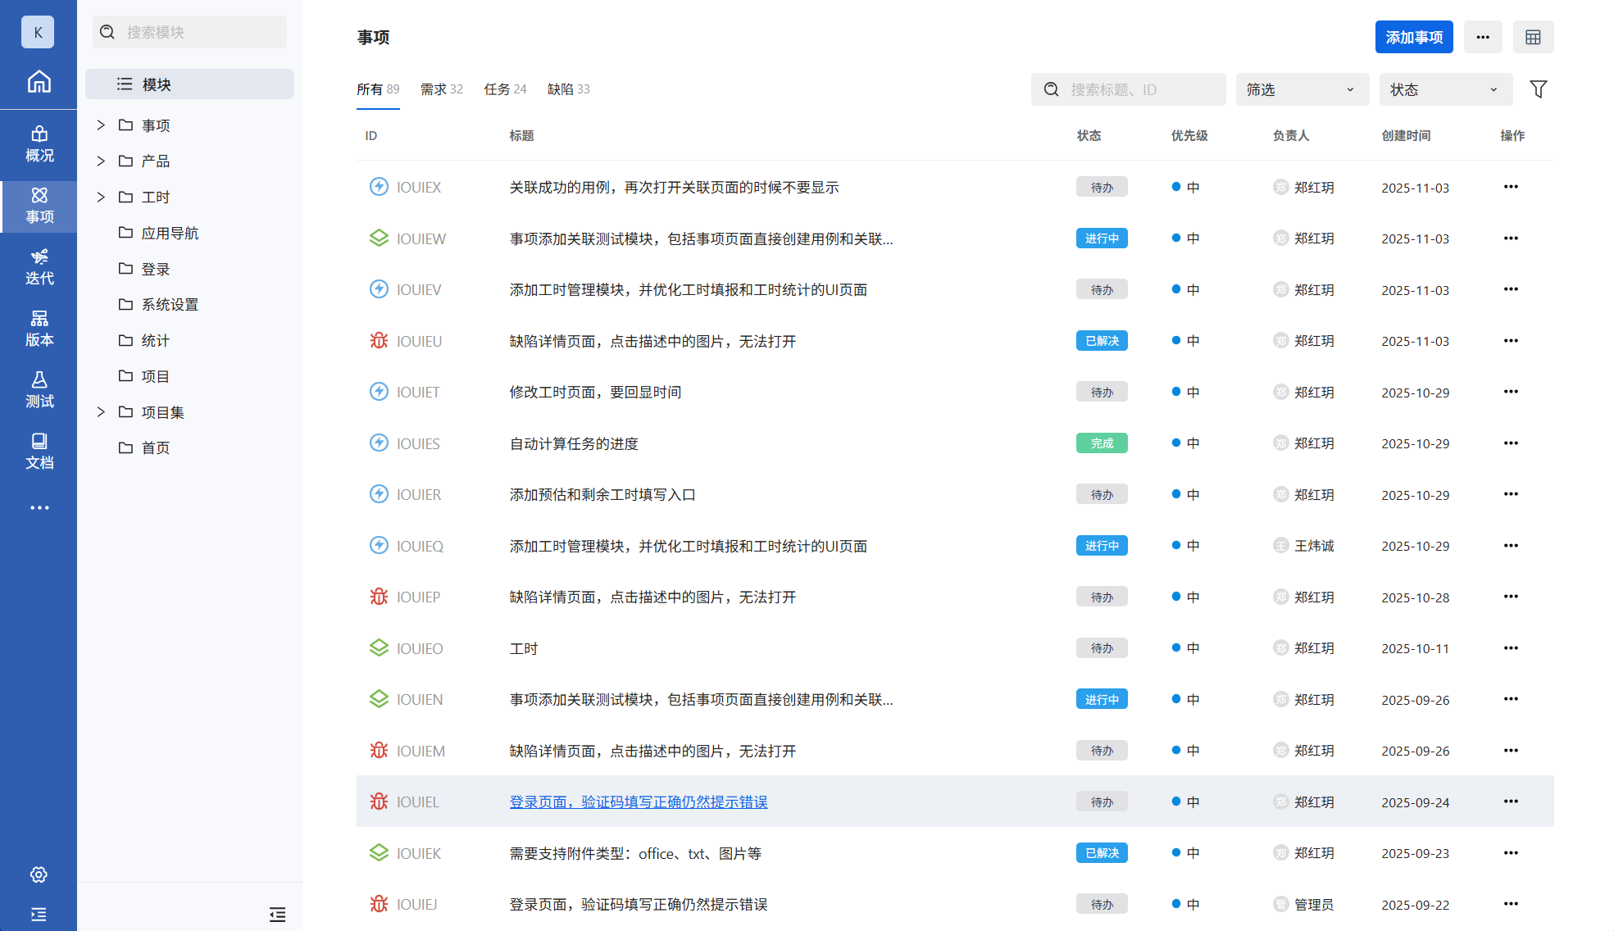Open the 筛选 dropdown

pos(1301,89)
